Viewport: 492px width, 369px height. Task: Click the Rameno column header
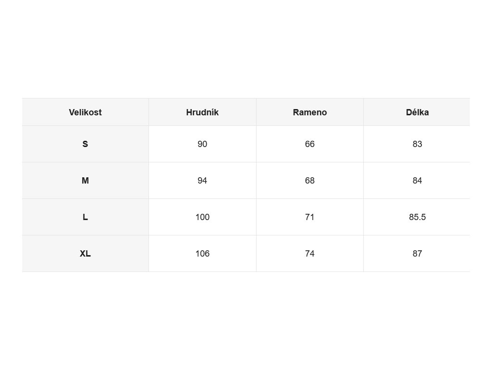310,112
